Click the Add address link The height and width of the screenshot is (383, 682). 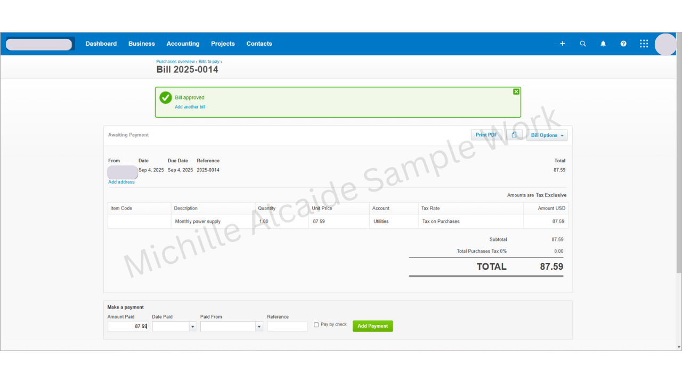click(121, 182)
